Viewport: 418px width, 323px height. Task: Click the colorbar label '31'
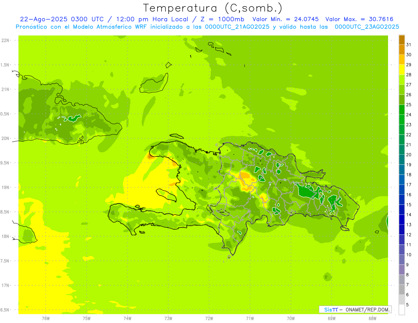tap(409, 45)
